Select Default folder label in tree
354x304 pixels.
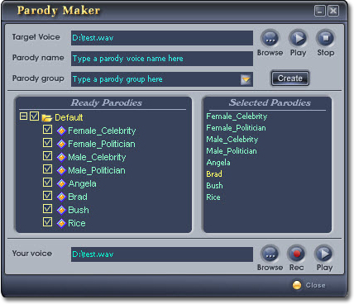tap(69, 117)
